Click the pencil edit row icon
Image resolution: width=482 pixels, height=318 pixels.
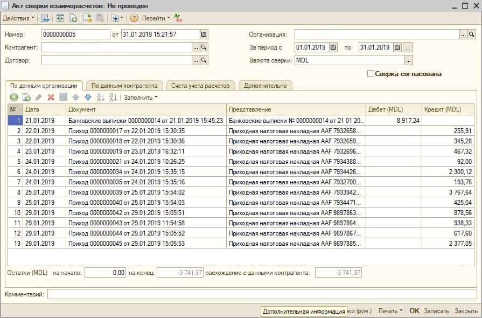pyautogui.click(x=38, y=98)
